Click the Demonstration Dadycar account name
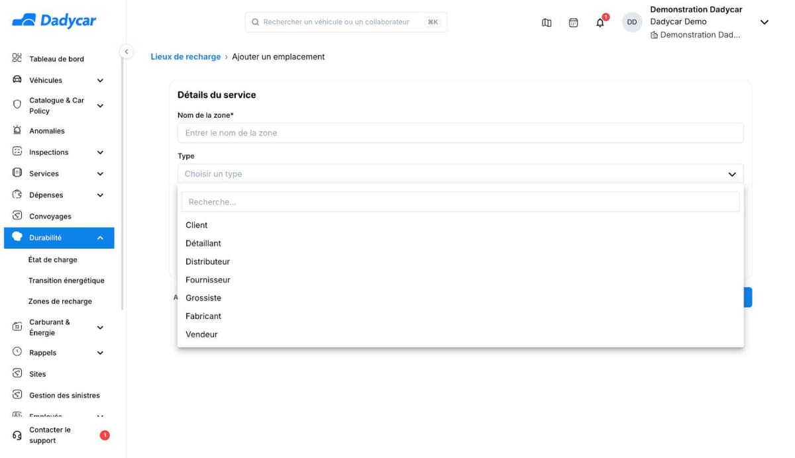Image resolution: width=795 pixels, height=458 pixels. click(696, 10)
